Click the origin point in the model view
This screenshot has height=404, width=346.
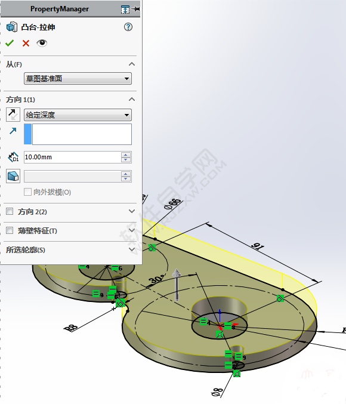click(220, 326)
